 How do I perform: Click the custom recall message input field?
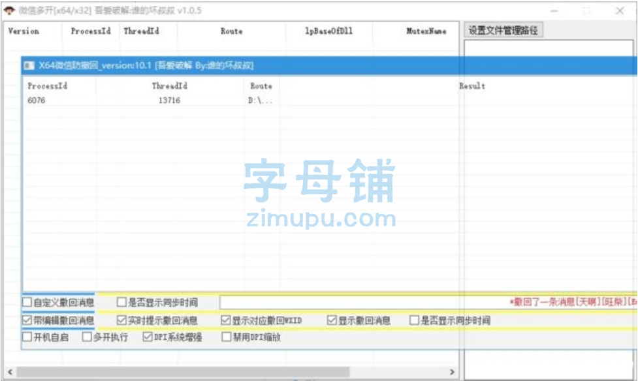[x=428, y=302]
